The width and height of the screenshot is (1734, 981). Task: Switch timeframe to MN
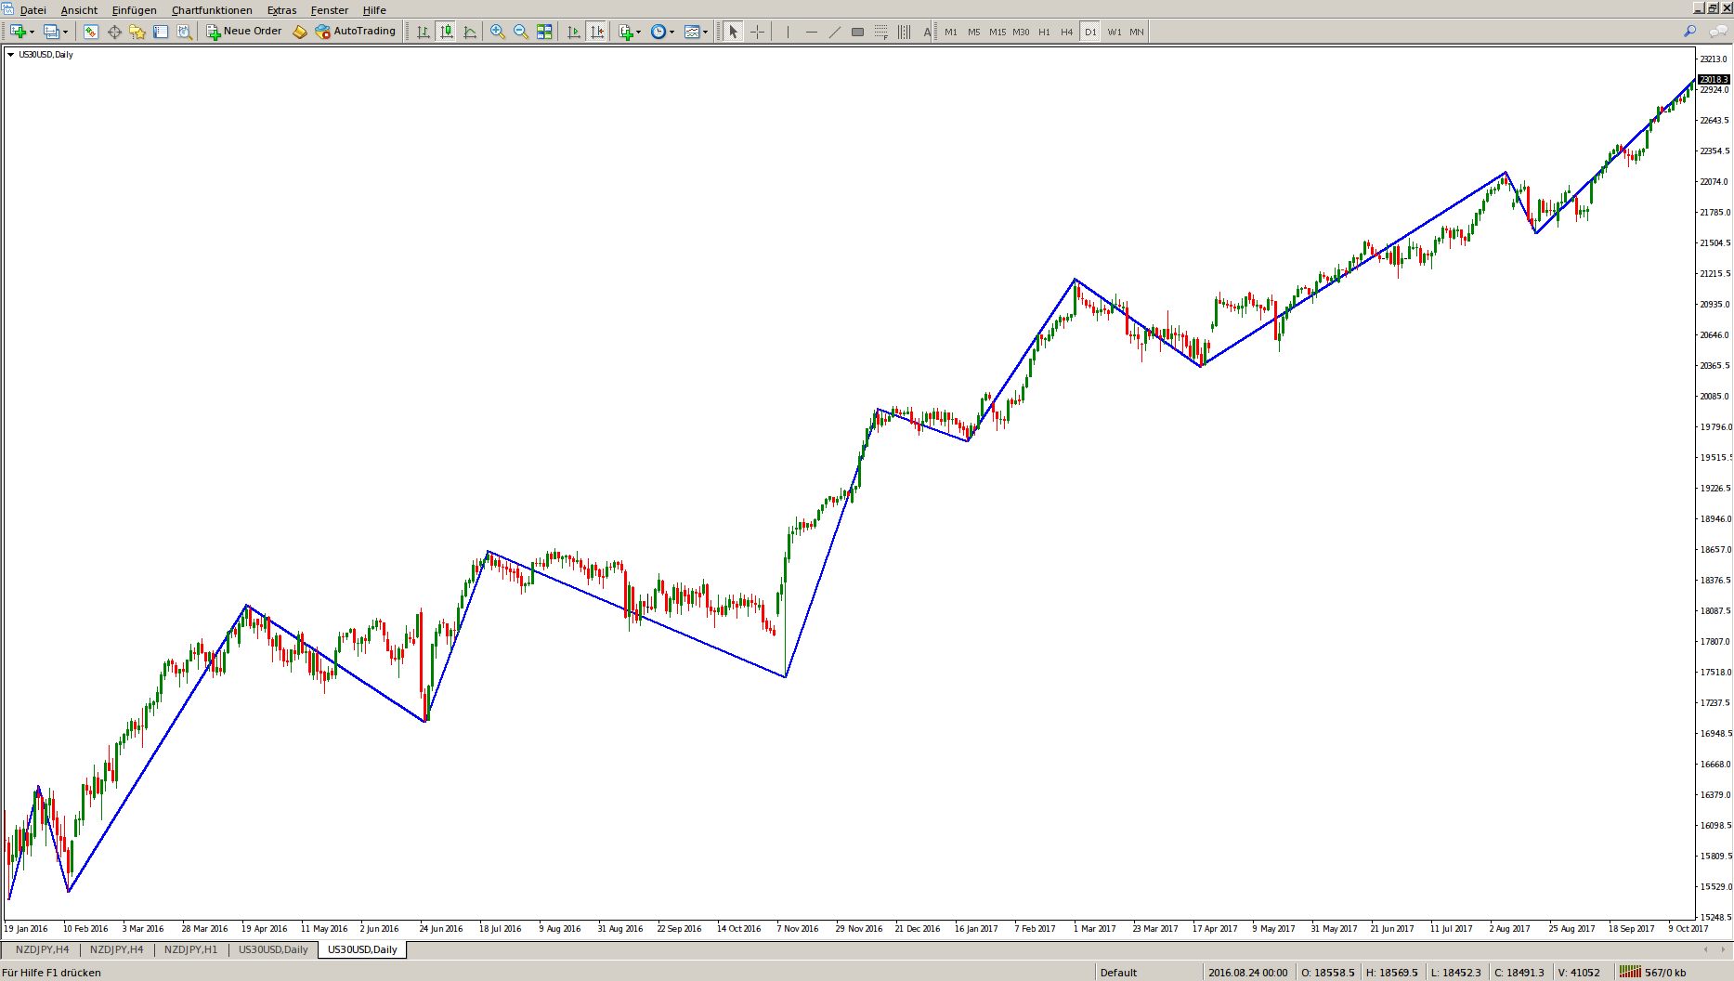pos(1137,32)
